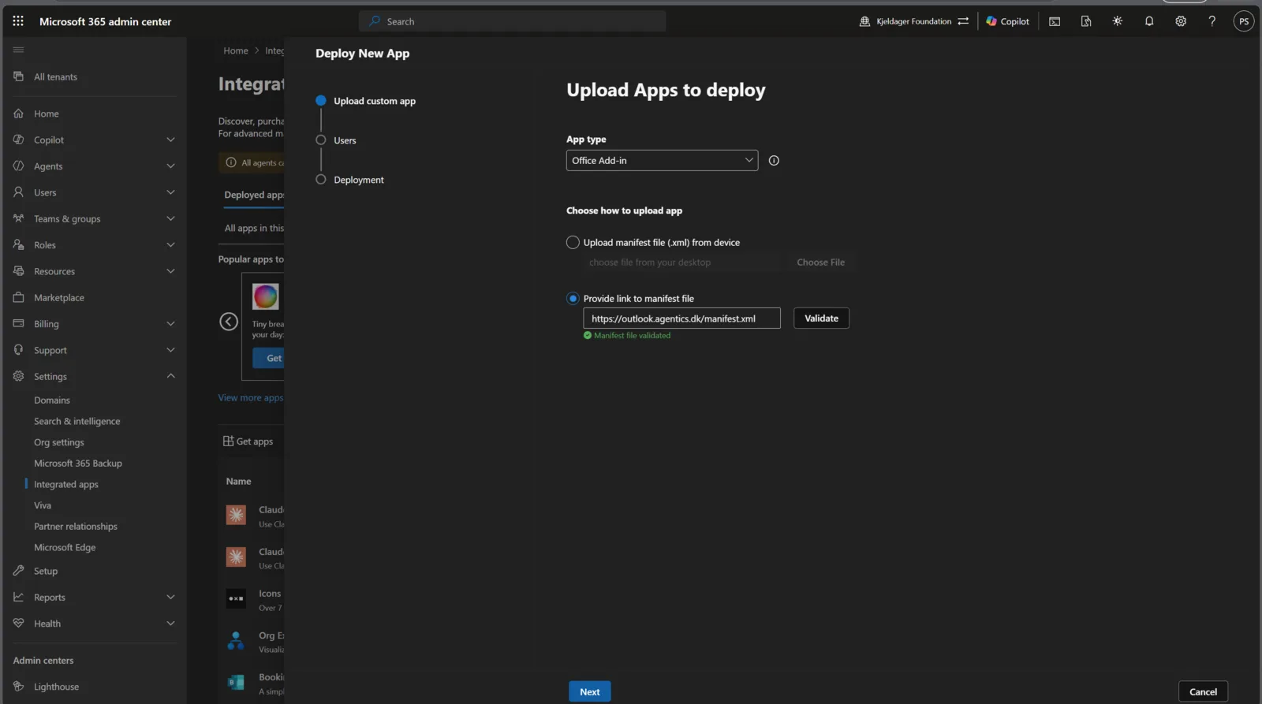Screen dimensions: 1262x704
Task: Open Integrated apps in sidebar
Action: coord(66,485)
